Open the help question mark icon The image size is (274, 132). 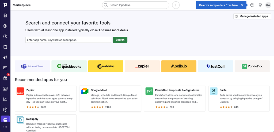click(252, 5)
